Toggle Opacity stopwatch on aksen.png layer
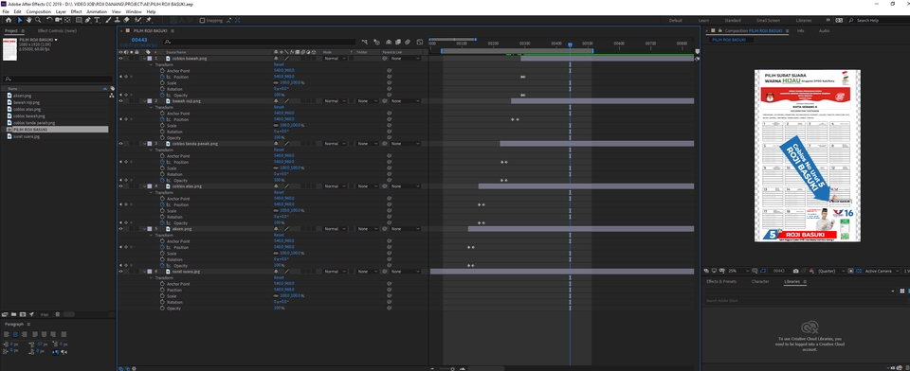This screenshot has height=371, width=910. [x=162, y=266]
